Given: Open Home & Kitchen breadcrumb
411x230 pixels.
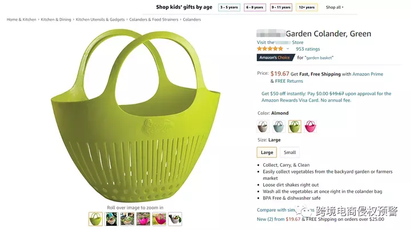Looking at the screenshot, I should pyautogui.click(x=21, y=19).
